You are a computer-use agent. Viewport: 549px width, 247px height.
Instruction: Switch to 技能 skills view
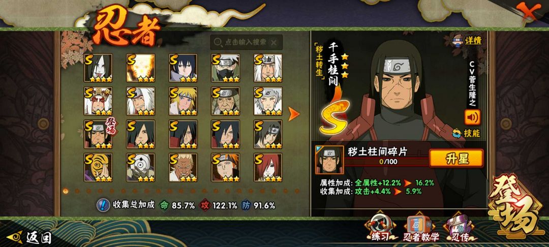click(x=466, y=133)
